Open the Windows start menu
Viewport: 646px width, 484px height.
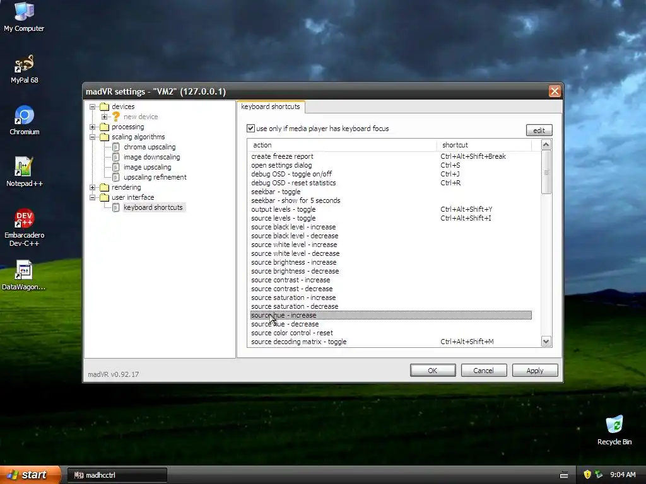tap(30, 475)
